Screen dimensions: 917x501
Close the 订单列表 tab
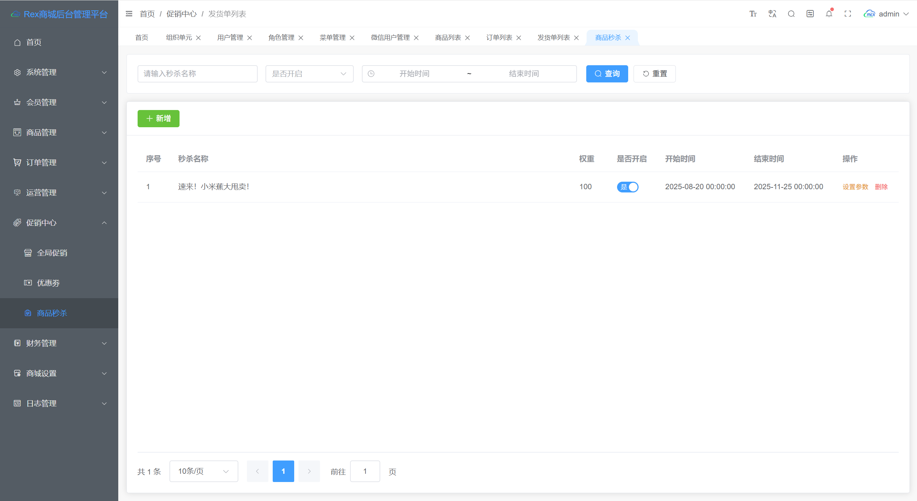(519, 38)
